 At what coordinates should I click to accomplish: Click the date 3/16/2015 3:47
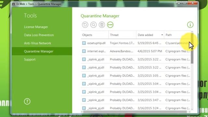point(149,100)
